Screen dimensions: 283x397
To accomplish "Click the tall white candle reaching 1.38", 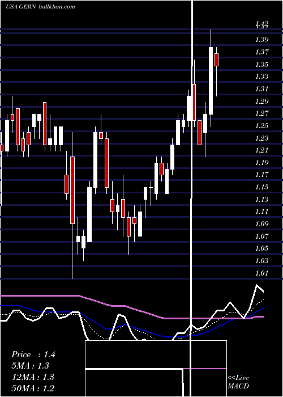I will coord(211,81).
